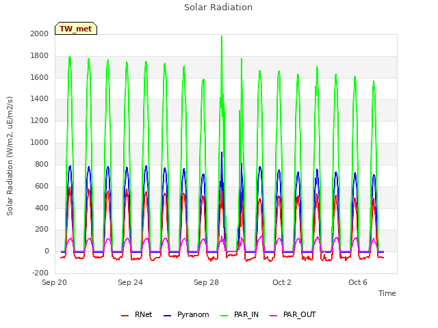
Task: Click the y-axis title Solar Radiation (W/m2, uE/m2/s)
Action: point(10,156)
